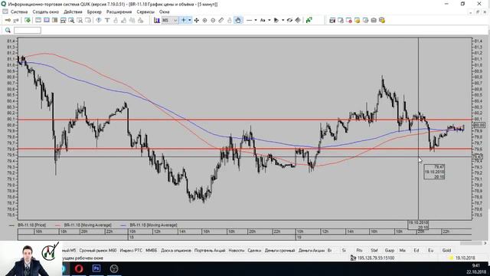The width and height of the screenshot is (490, 276).
Task: Switch to Индекс РТС tab
Action: [x=131, y=251]
